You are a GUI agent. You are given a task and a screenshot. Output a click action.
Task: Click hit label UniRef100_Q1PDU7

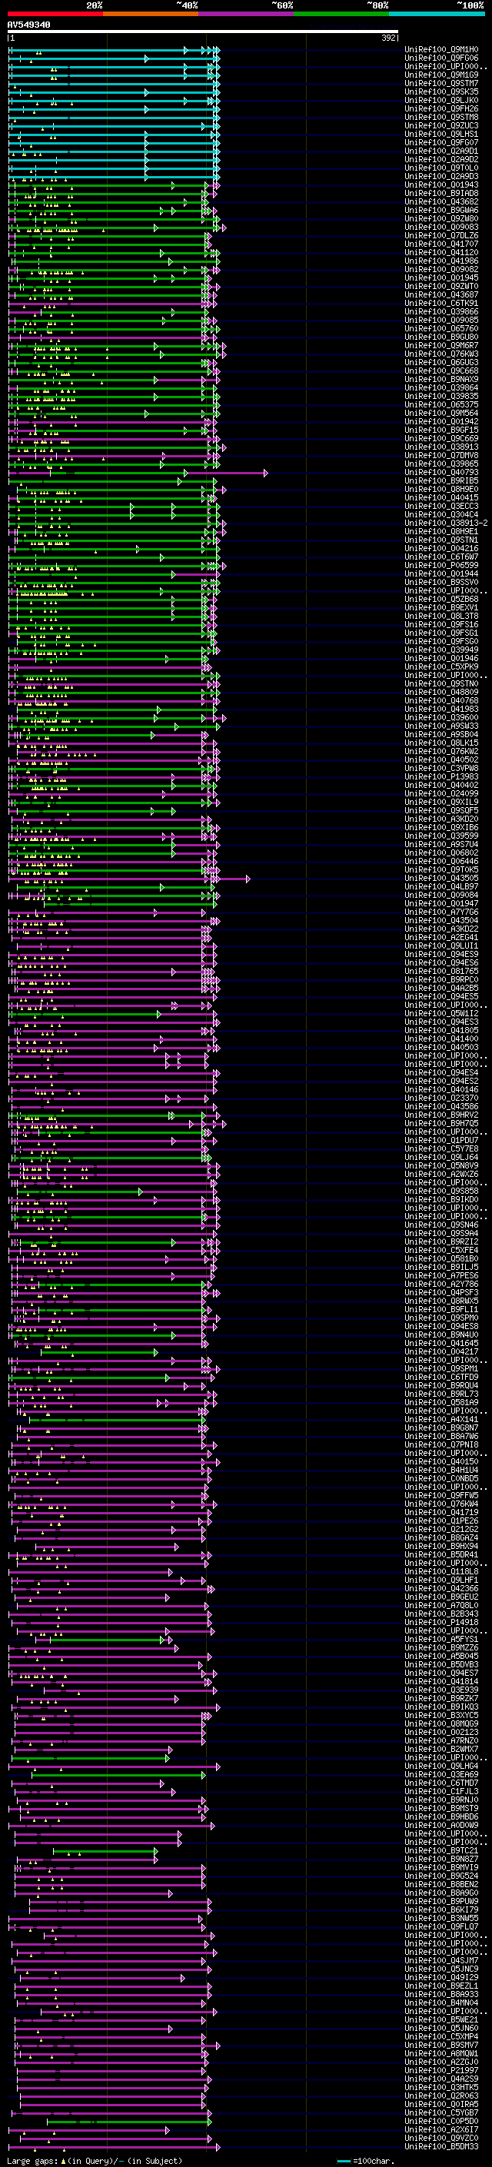point(441,1140)
